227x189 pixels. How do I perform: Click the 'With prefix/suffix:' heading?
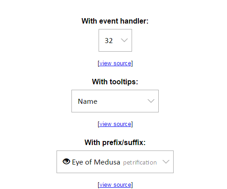pos(115,142)
